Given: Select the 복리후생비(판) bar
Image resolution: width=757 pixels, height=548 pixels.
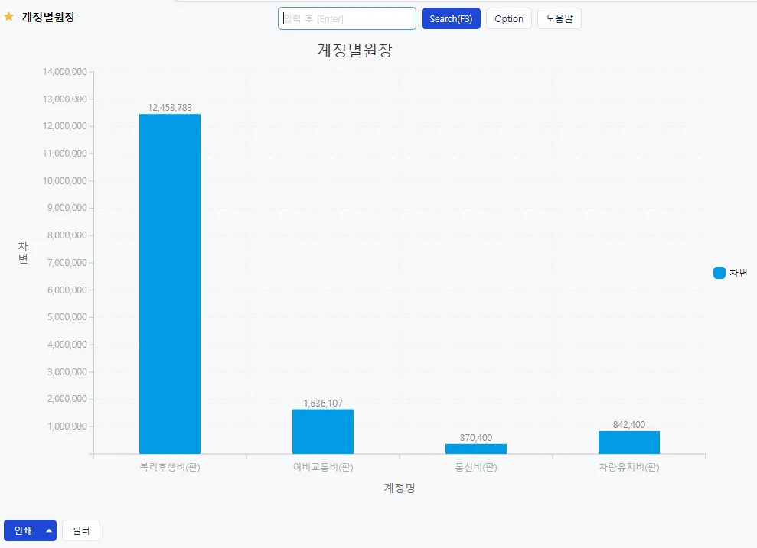Looking at the screenshot, I should [x=170, y=284].
